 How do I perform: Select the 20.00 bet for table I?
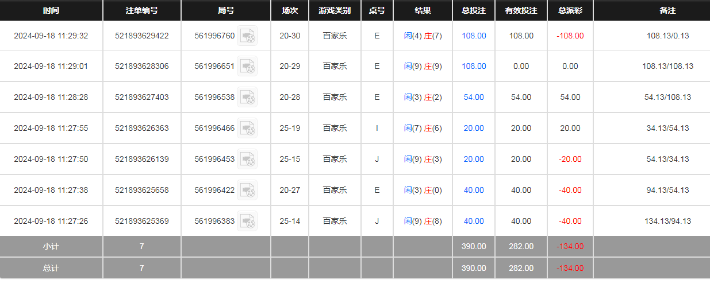tap(474, 129)
